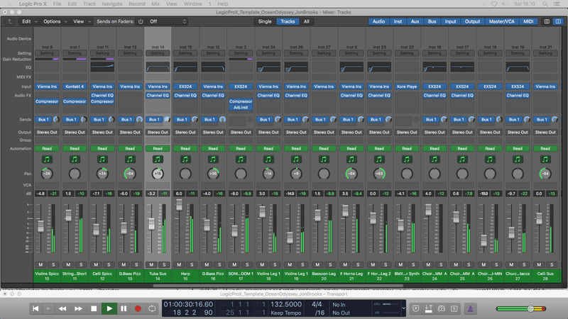Viewport: 568px width, 319px height.
Task: Open the Setting menu on Inst 14
Action: click(x=158, y=53)
